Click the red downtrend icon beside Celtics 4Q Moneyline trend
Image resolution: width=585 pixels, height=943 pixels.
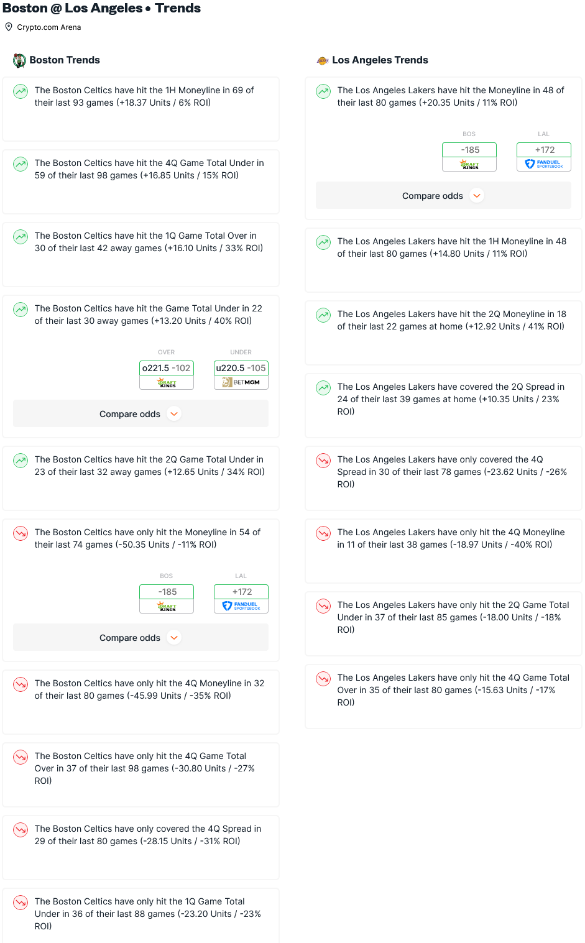pos(21,684)
